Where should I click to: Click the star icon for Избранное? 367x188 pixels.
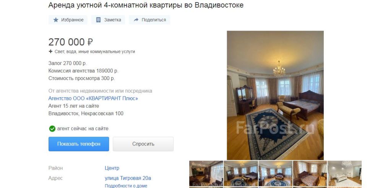tap(56, 20)
